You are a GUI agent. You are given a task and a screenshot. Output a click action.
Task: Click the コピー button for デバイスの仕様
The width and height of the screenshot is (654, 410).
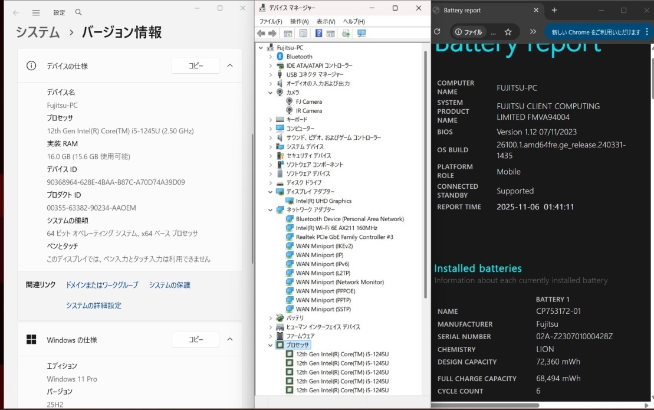click(195, 65)
